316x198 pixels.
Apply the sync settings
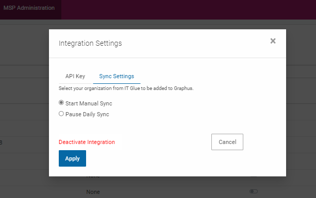click(72, 158)
